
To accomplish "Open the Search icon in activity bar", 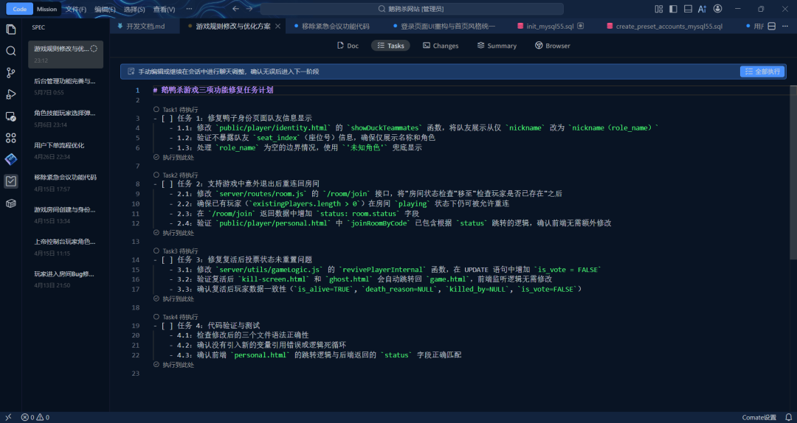I will click(x=10, y=51).
